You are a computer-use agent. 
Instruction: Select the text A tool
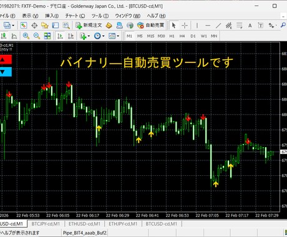(x=250, y=26)
